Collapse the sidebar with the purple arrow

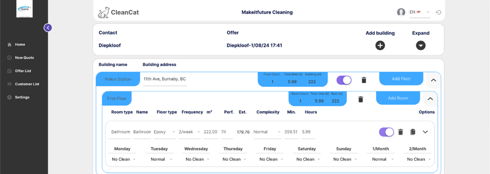48,28
